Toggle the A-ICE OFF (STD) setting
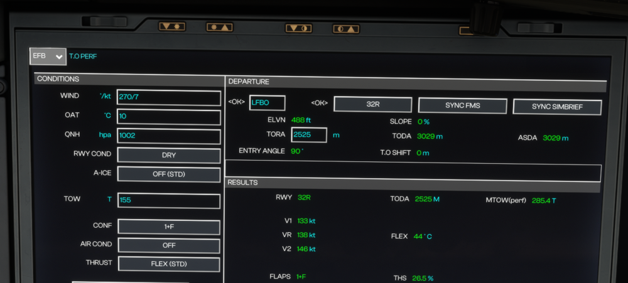Viewport: 628px width, 283px height. pyautogui.click(x=168, y=174)
